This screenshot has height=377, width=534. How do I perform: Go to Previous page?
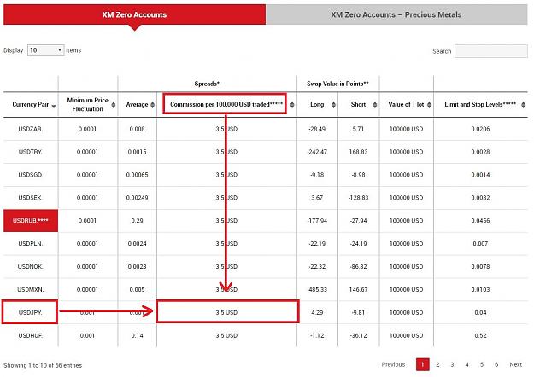(393, 364)
